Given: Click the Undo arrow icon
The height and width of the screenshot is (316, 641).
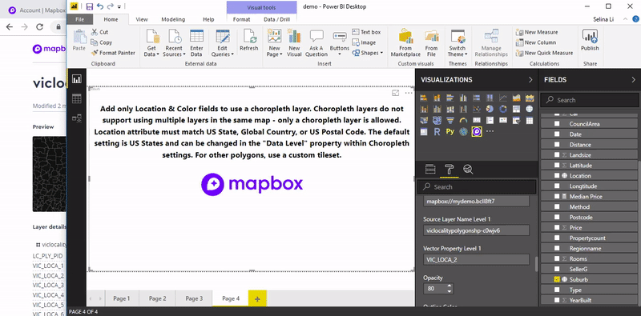Looking at the screenshot, I should 100,6.
